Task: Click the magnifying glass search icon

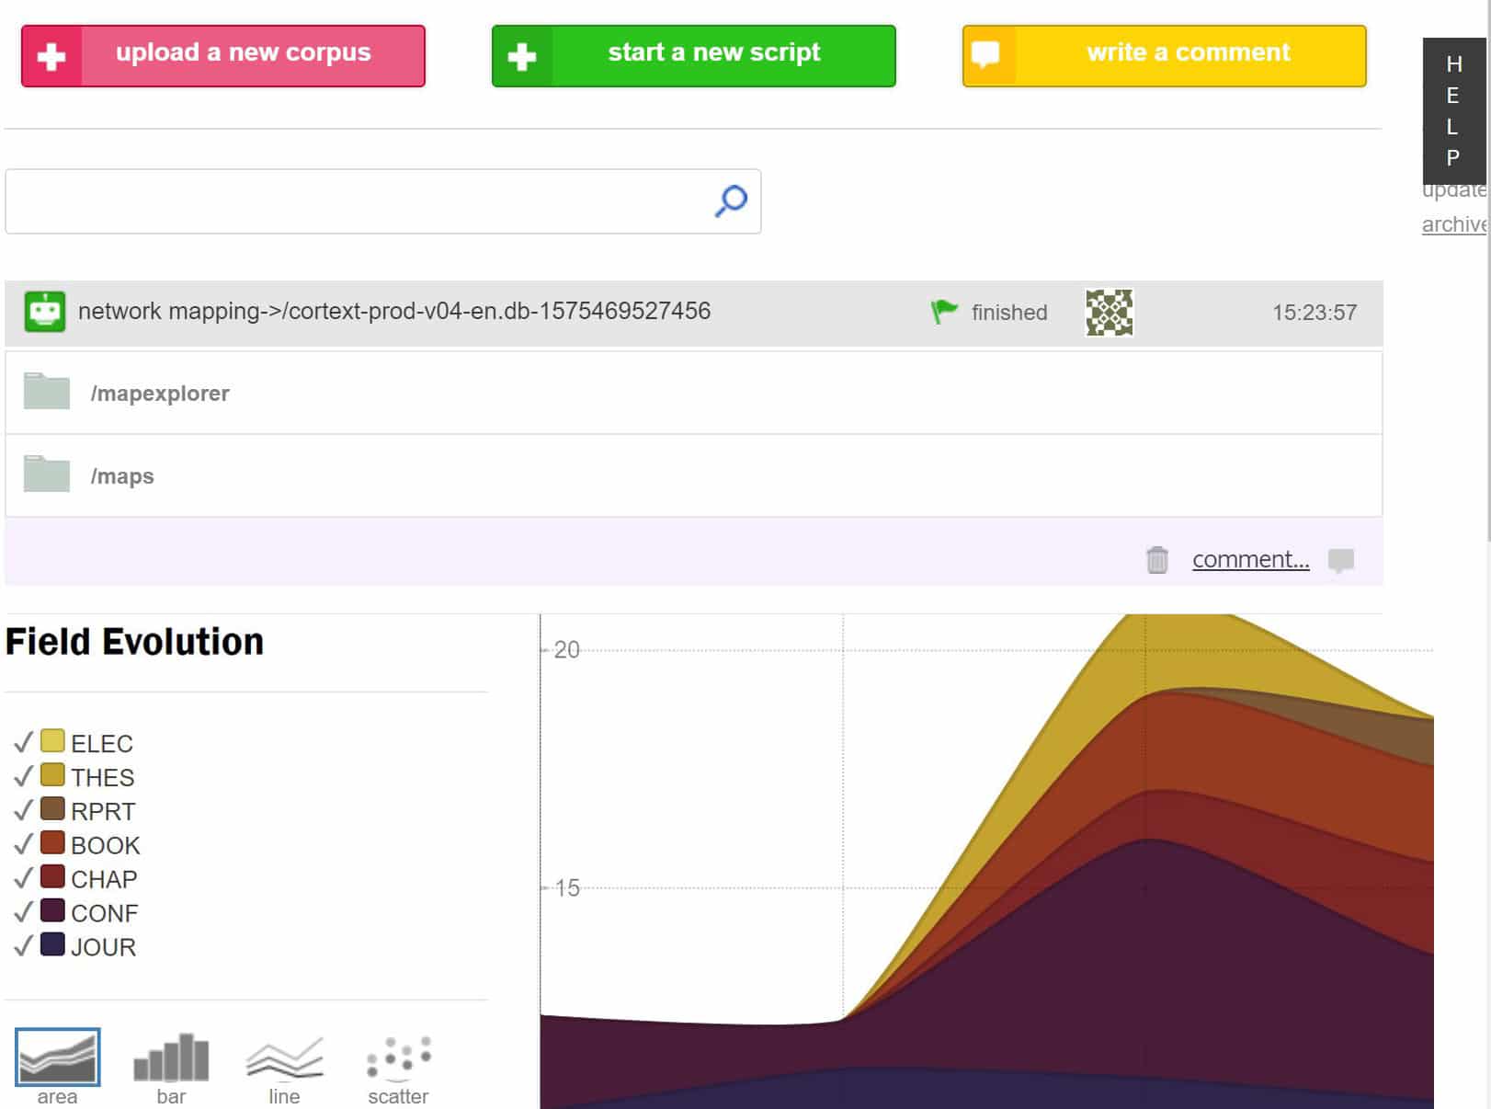Action: (732, 200)
